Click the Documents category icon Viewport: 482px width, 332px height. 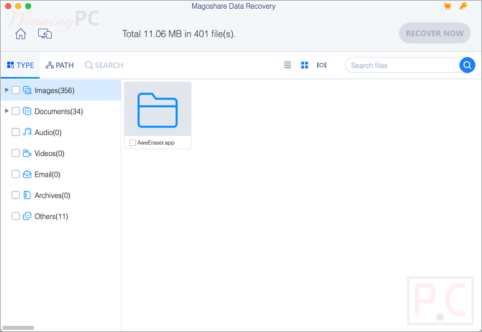point(27,111)
